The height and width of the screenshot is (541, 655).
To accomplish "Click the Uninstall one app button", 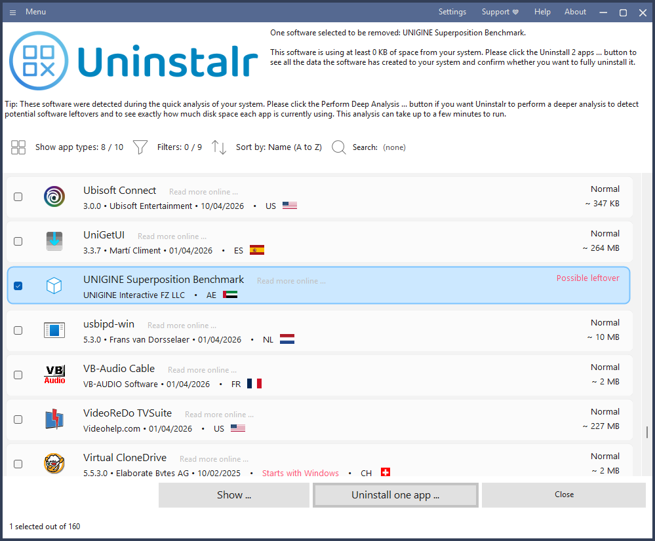I will [395, 495].
